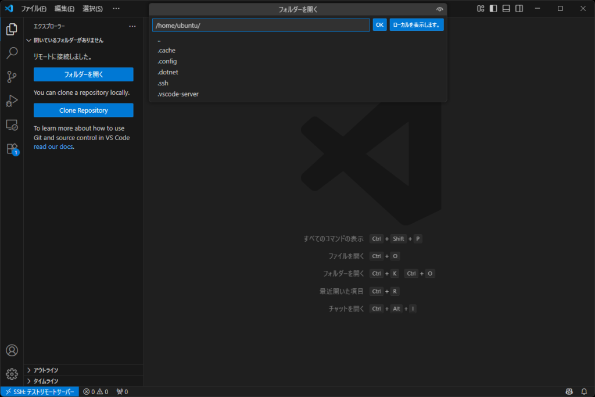This screenshot has width=595, height=397.
Task: Click the ローカルを表示します button
Action: point(417,25)
